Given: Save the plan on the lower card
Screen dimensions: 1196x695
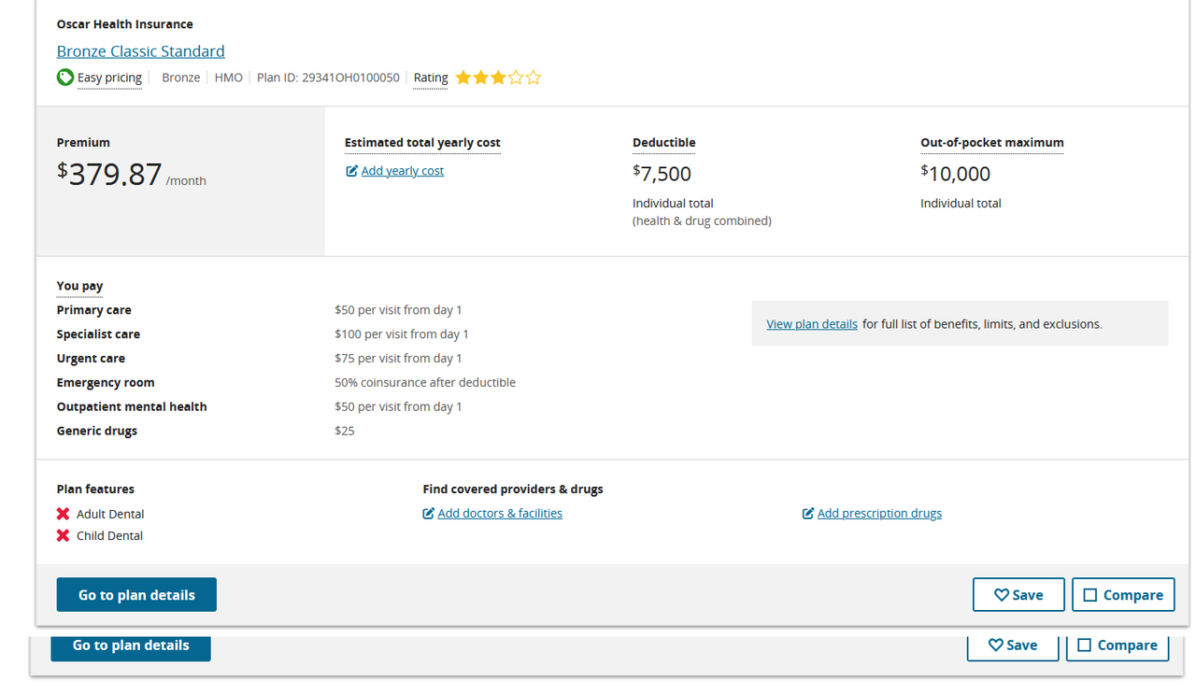Looking at the screenshot, I should point(1013,645).
